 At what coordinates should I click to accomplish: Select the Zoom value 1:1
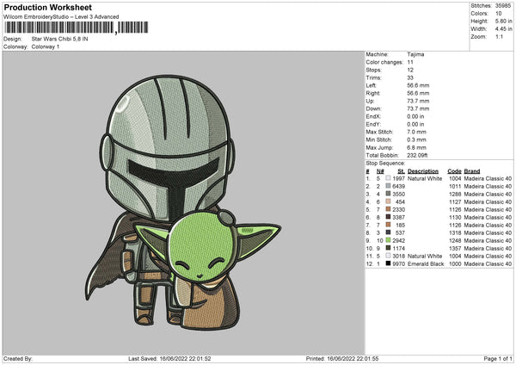click(x=499, y=36)
